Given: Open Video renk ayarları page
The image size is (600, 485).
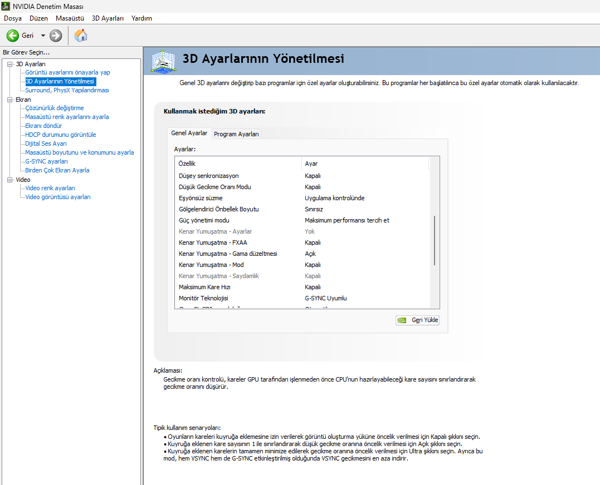Looking at the screenshot, I should [50, 189].
